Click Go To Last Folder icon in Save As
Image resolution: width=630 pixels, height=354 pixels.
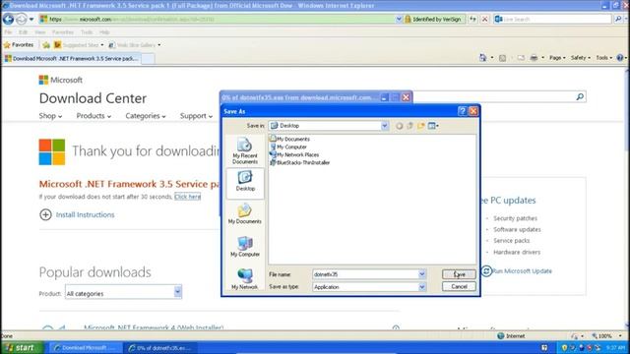coord(399,126)
